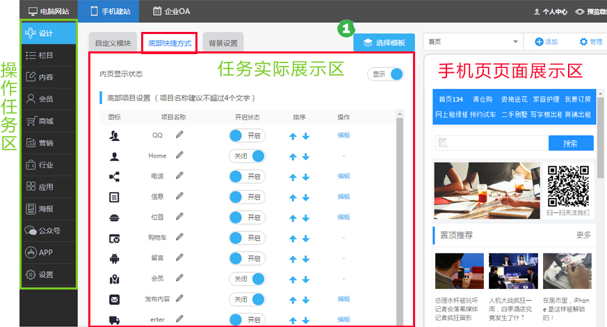
Task: Click the pencil icon next to QQ
Action: coord(179,135)
